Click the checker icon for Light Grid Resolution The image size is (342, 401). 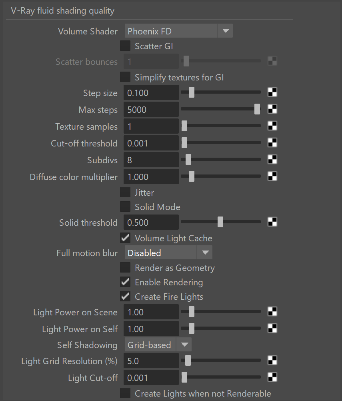pos(272,360)
